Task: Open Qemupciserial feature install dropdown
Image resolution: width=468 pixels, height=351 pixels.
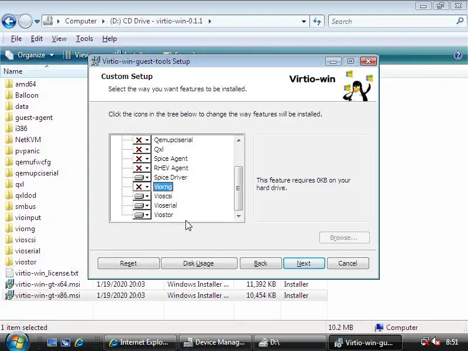Action: [142, 140]
